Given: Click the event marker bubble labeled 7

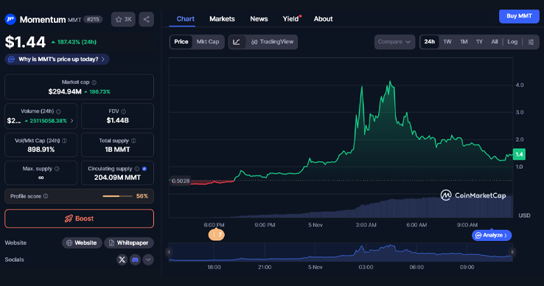Looking at the screenshot, I should click(217, 235).
